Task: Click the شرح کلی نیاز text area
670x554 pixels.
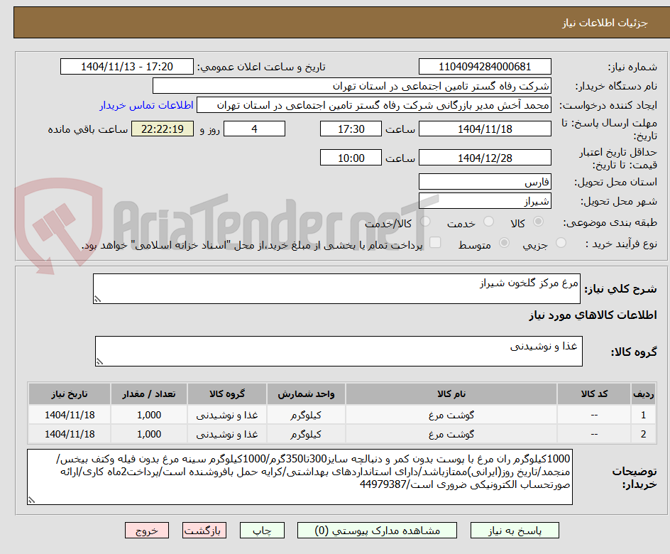Action: click(336, 289)
